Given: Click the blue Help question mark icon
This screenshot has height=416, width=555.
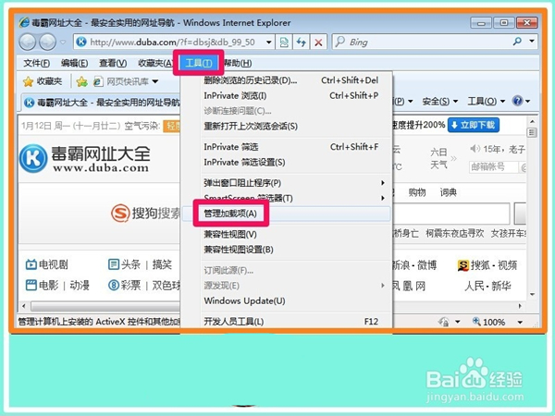Looking at the screenshot, I should coord(517,101).
